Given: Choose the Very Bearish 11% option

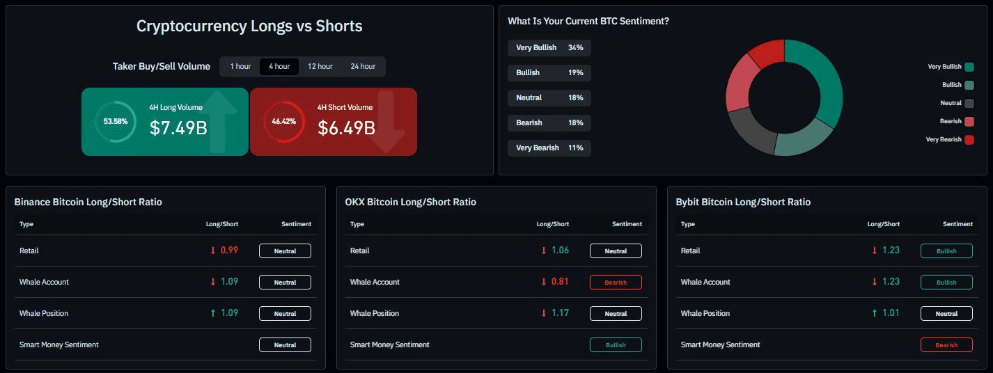Looking at the screenshot, I should (549, 148).
